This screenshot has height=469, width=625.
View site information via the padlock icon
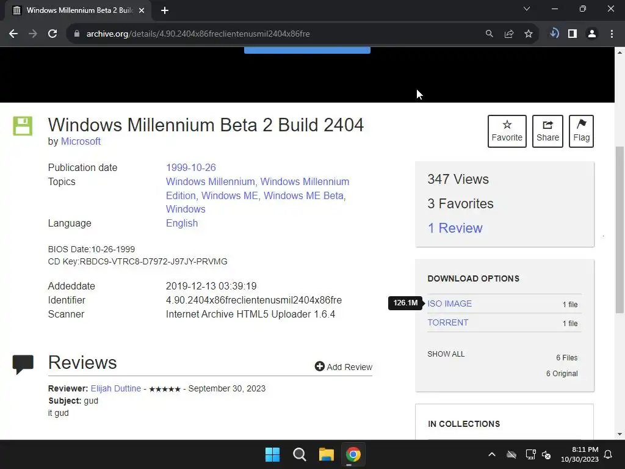(77, 34)
